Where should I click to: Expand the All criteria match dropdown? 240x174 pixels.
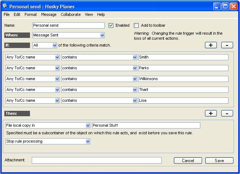pos(54,45)
